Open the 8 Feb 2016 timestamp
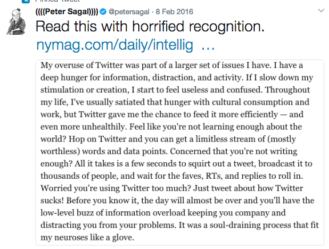Screen dimensions: 329x249 [174, 12]
